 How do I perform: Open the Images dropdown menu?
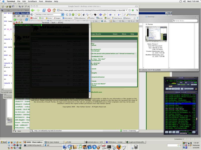[58, 18]
